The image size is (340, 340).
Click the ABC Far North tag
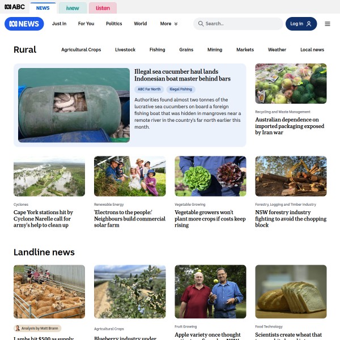(149, 89)
